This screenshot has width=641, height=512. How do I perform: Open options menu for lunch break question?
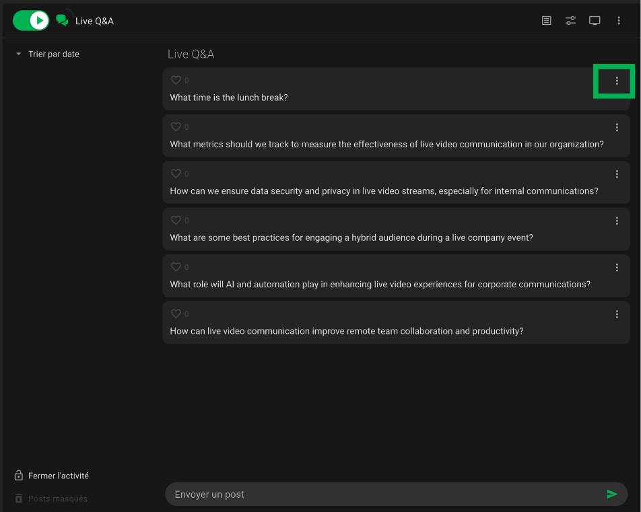[617, 81]
